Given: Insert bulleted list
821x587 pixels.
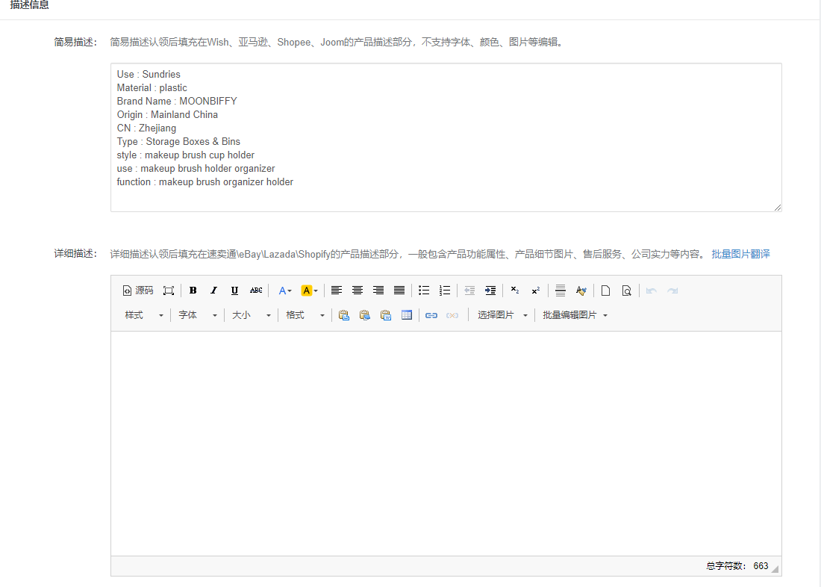Looking at the screenshot, I should point(424,291).
